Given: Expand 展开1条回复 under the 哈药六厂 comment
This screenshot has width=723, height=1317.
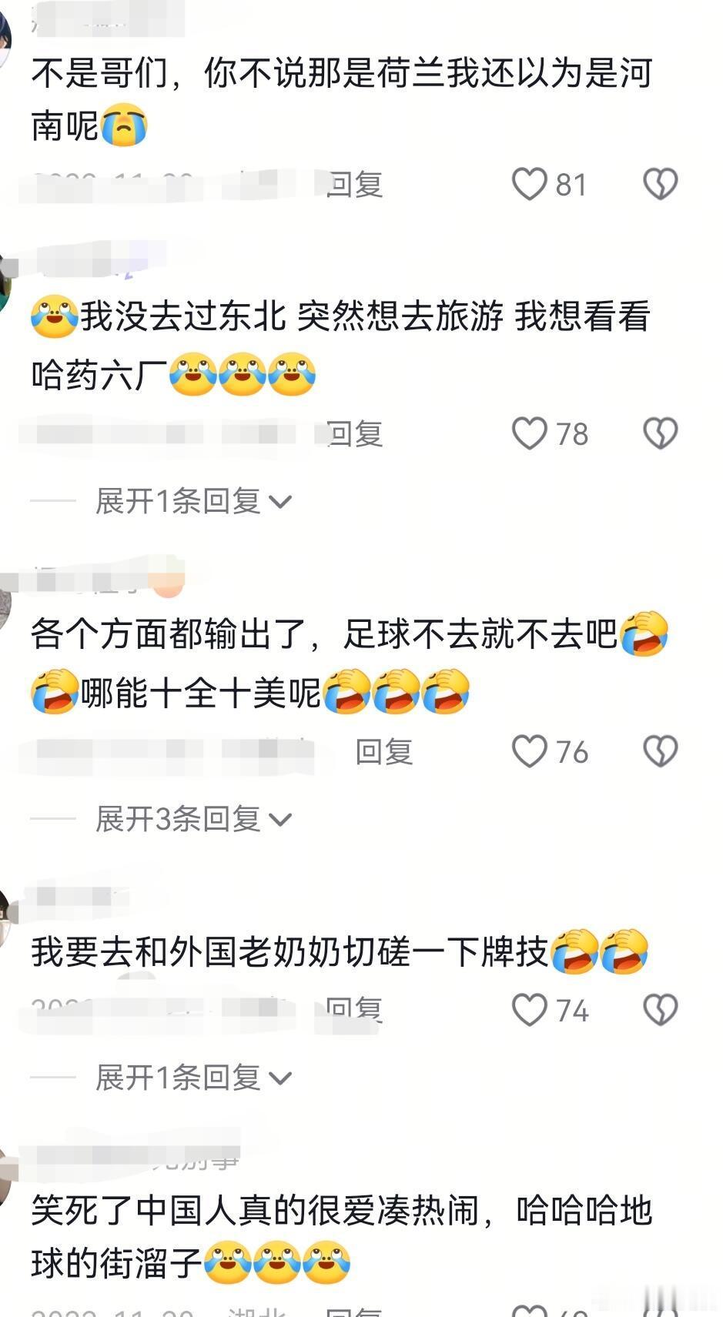Looking at the screenshot, I should point(192,501).
